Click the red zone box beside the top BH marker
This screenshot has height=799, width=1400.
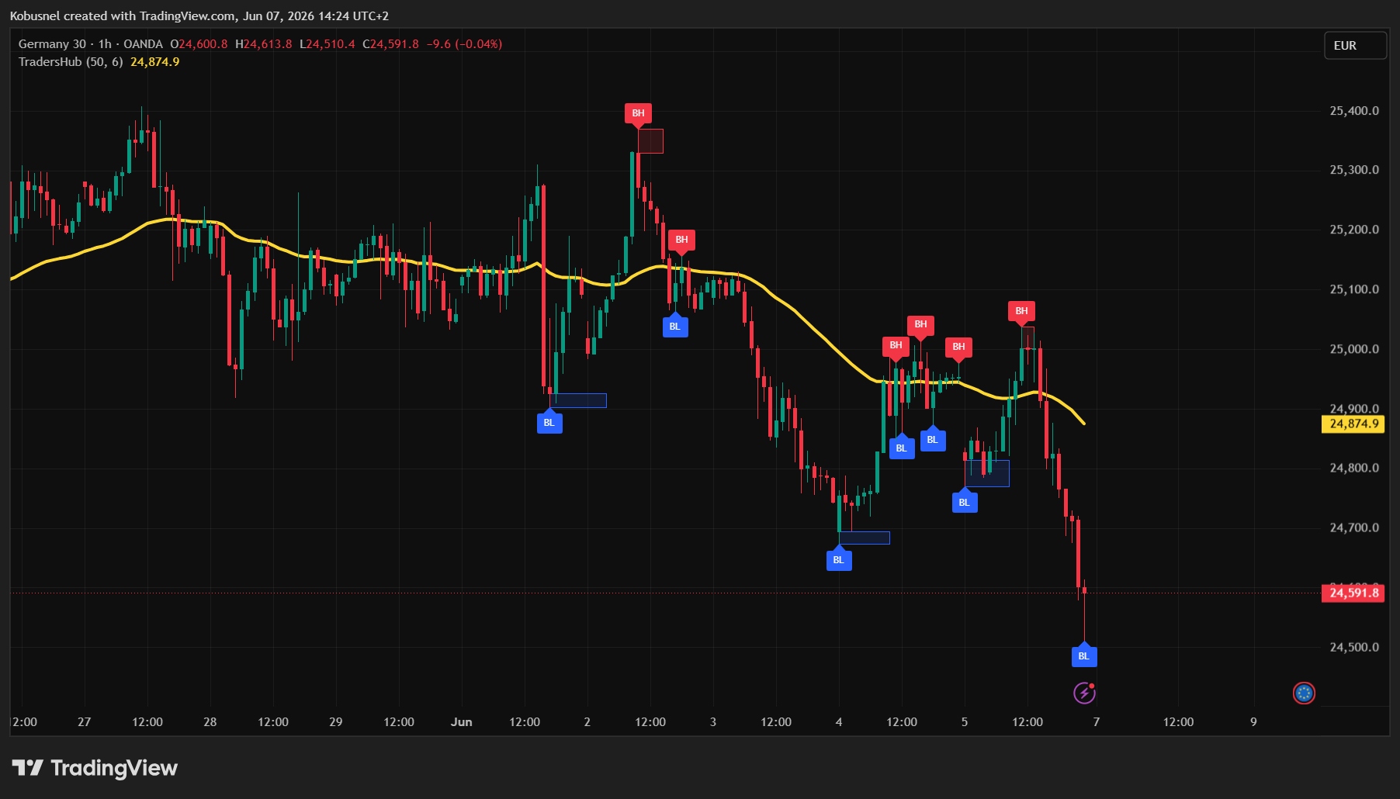click(650, 141)
